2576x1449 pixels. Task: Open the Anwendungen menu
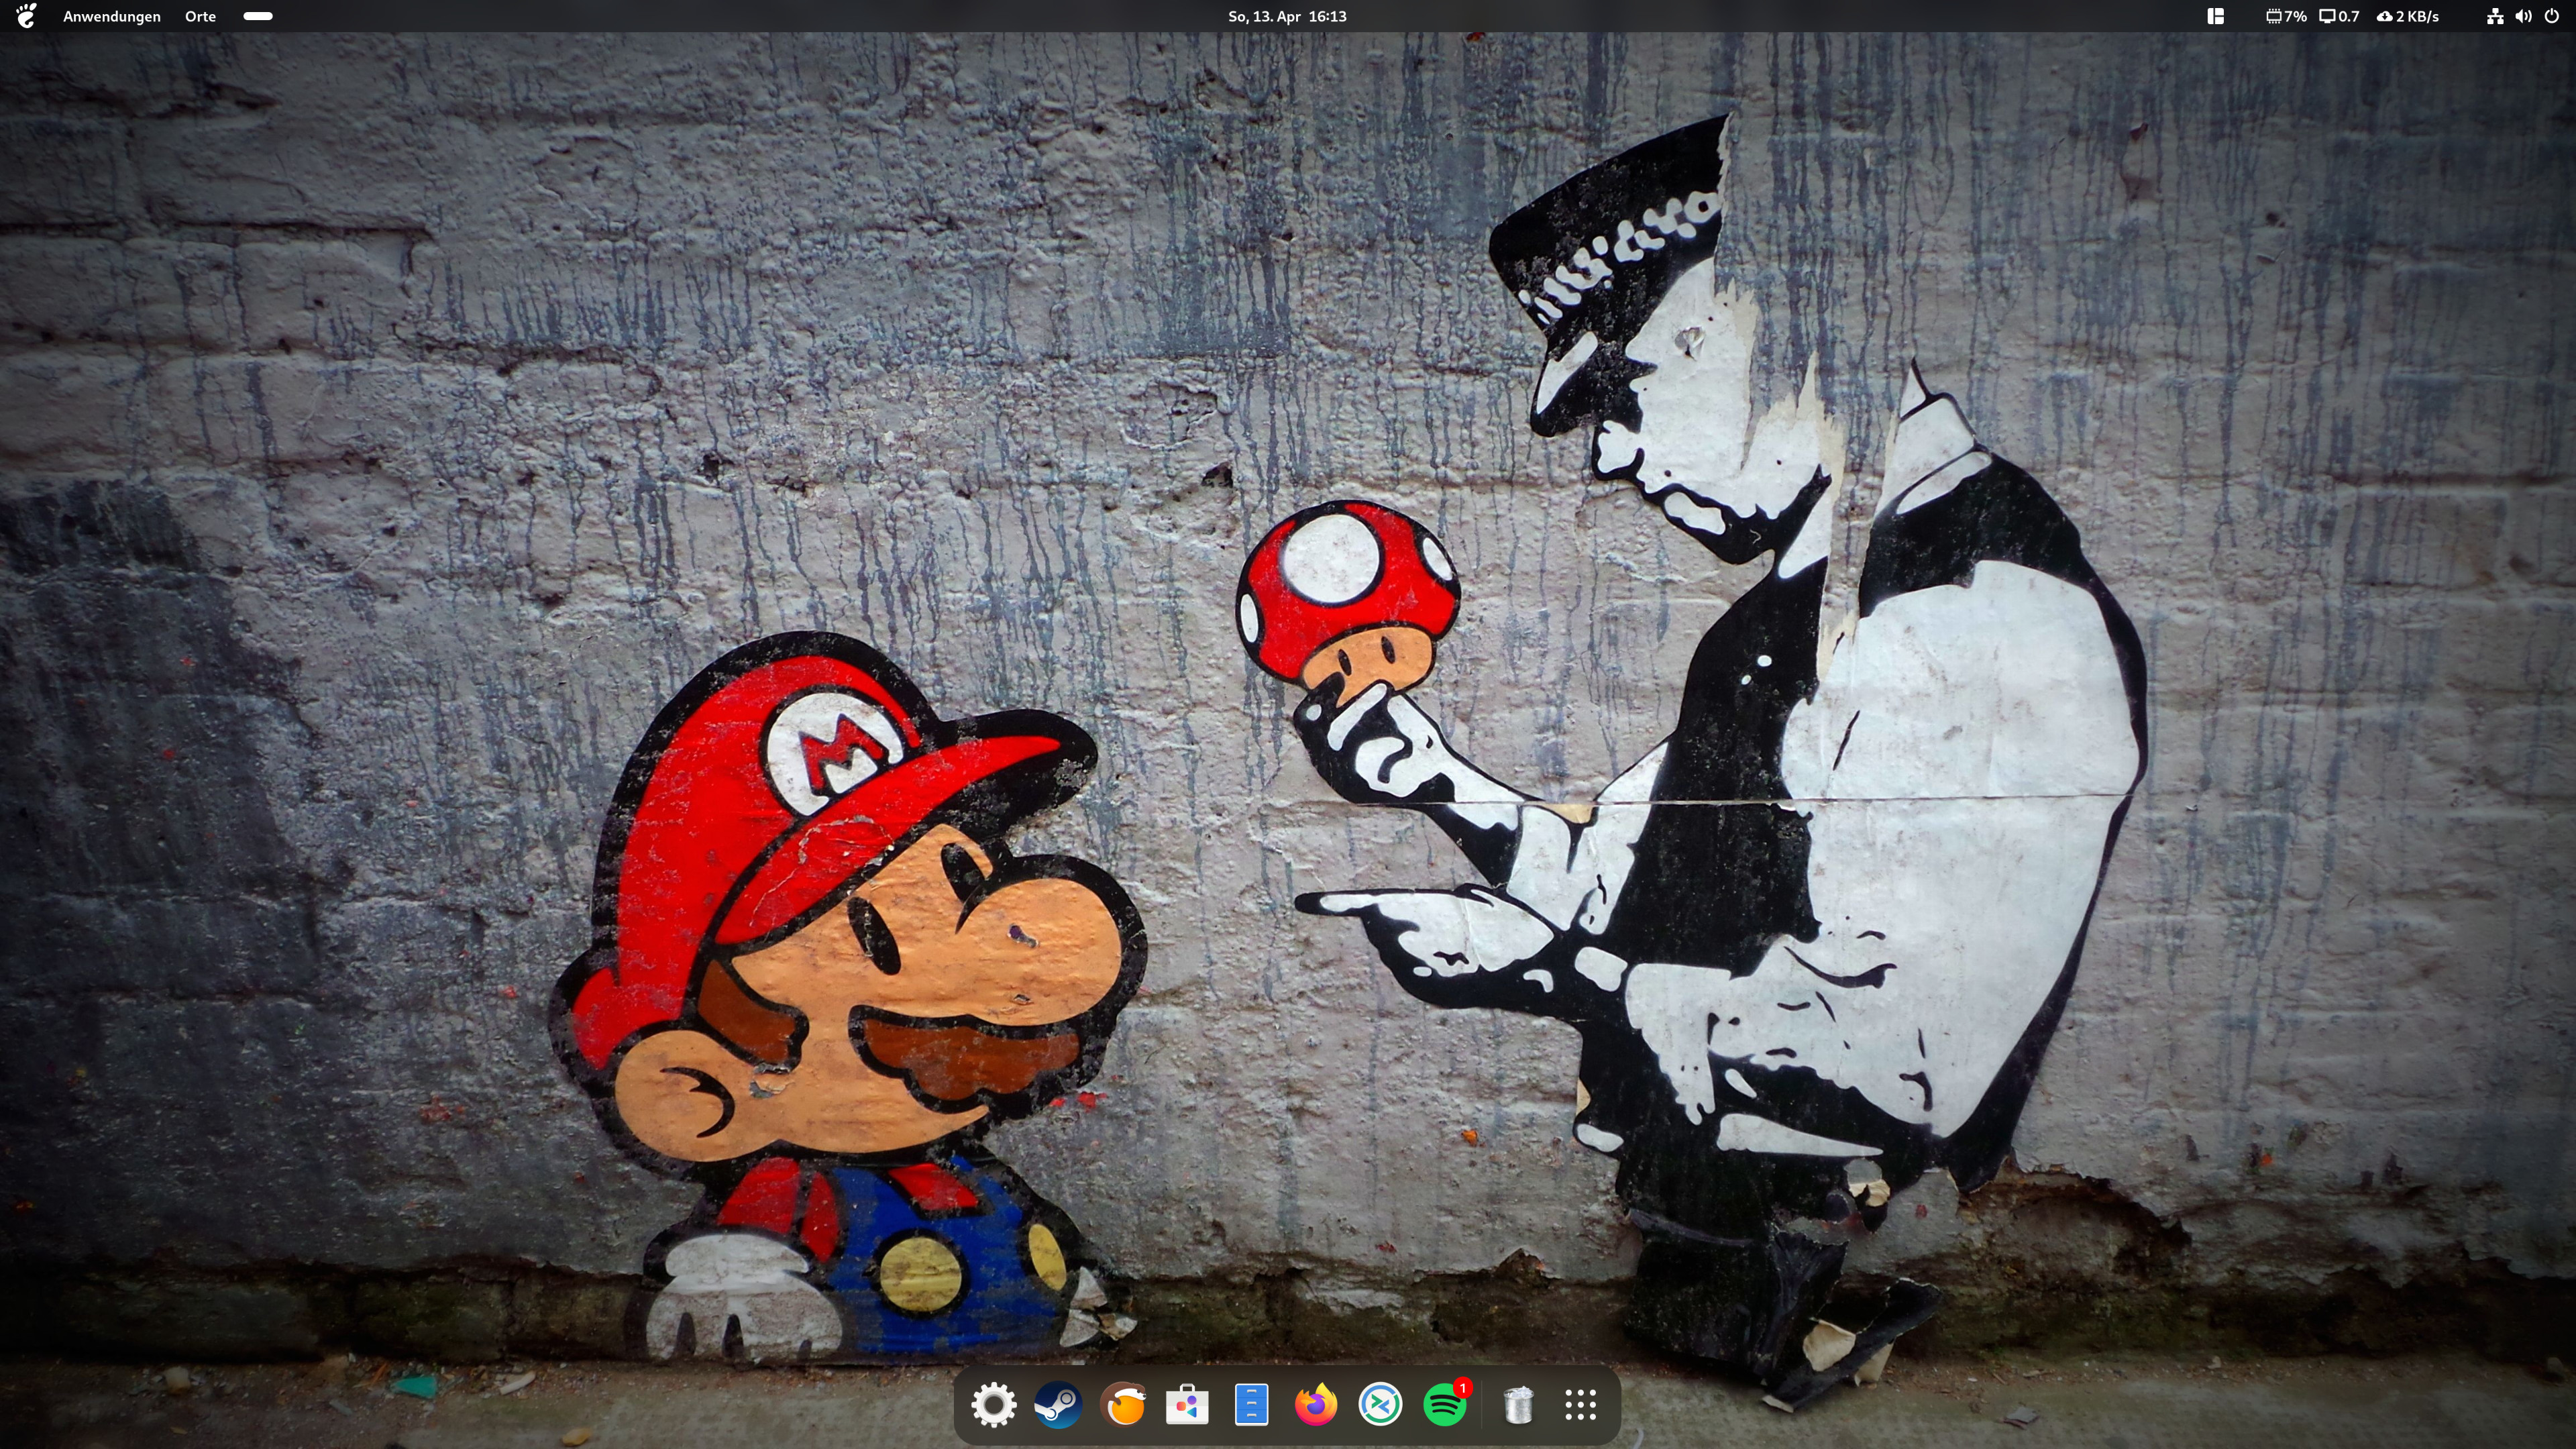tap(111, 16)
